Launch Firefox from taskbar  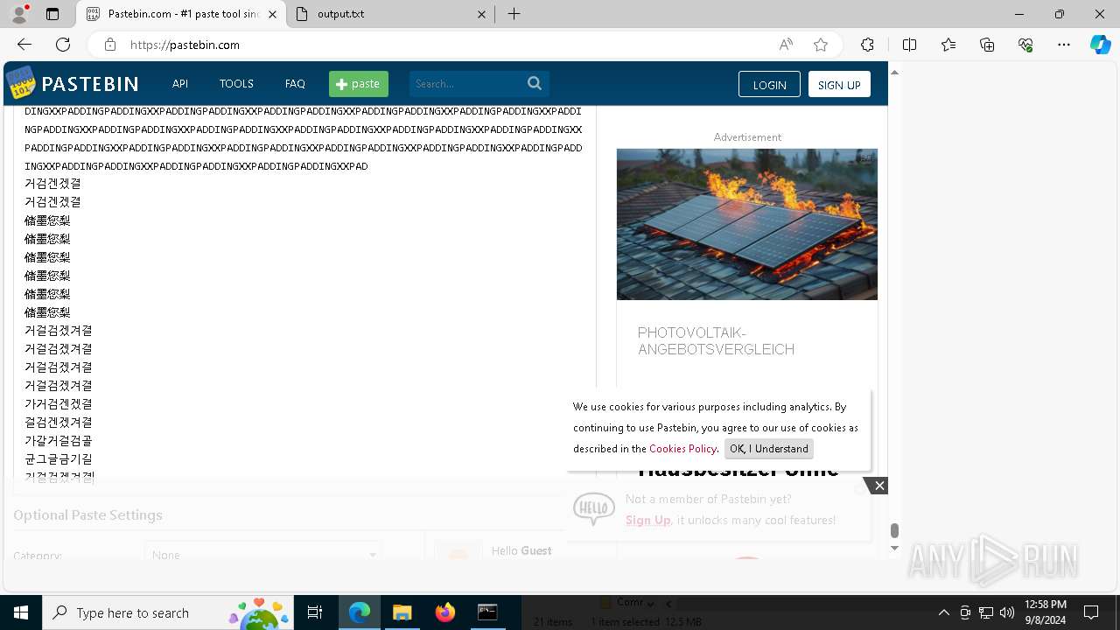(445, 612)
